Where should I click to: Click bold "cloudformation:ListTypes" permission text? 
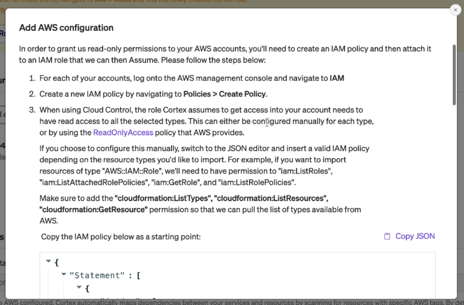[163, 198]
